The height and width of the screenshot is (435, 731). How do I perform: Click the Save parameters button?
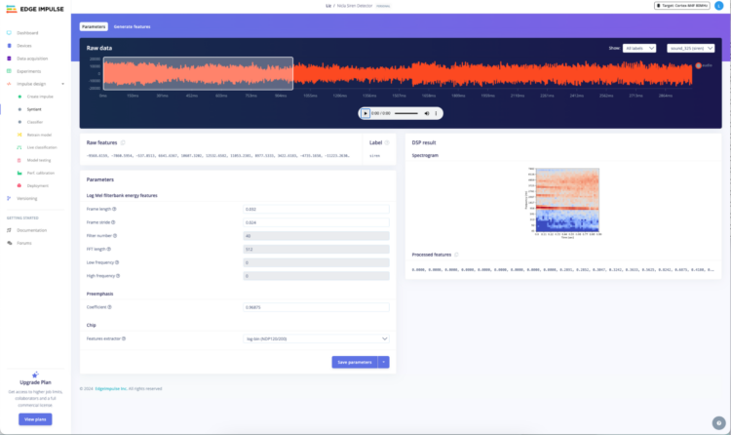click(x=354, y=362)
